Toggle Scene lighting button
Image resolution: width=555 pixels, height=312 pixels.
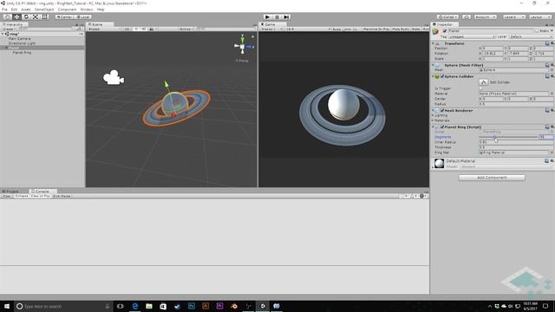coord(136,29)
